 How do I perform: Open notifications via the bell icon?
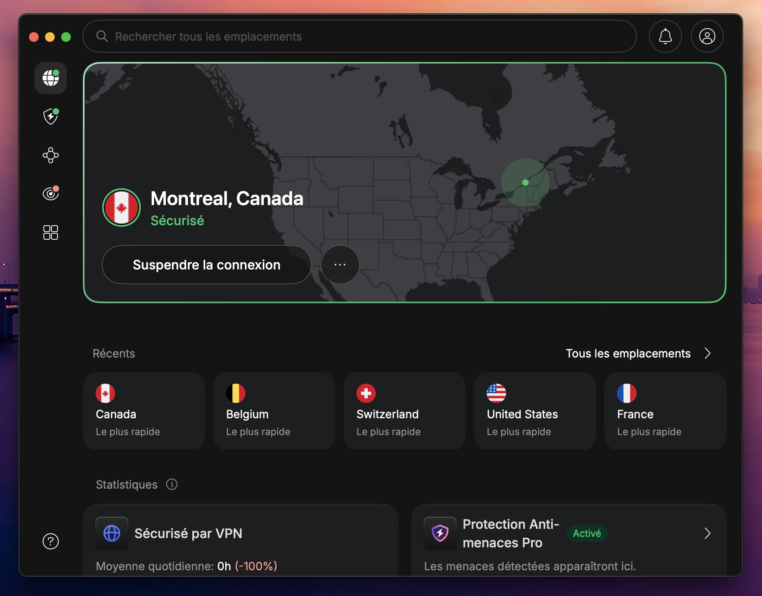(x=665, y=36)
